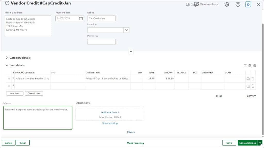Open the Location dropdown

[x=126, y=30]
